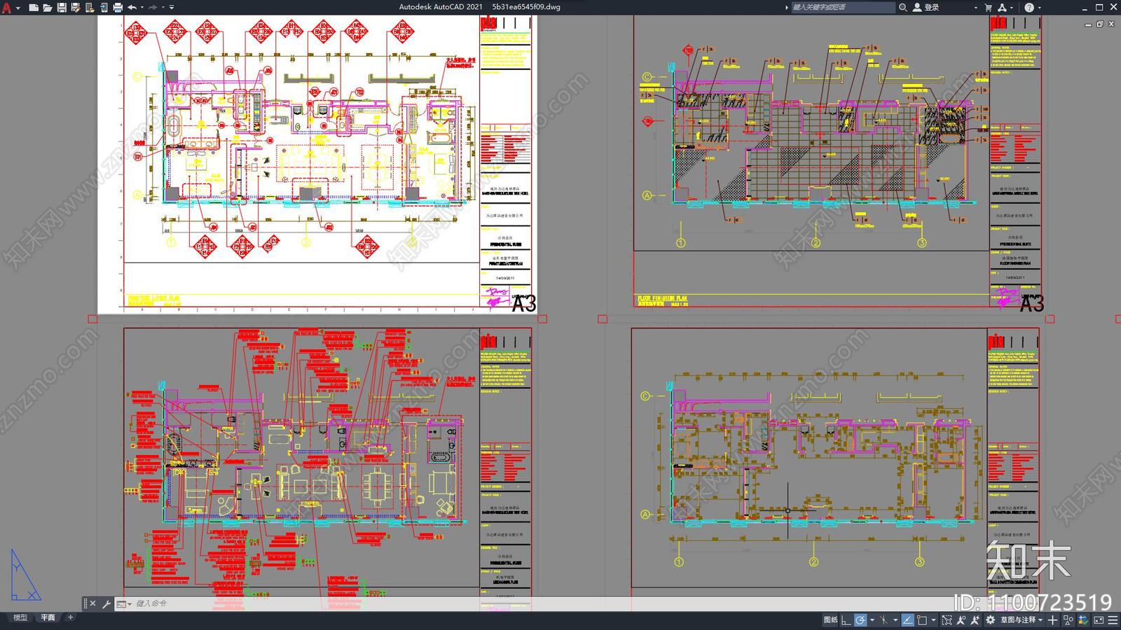Screen dimensions: 1121x630
Task: Open the Help question mark icon
Action: pos(1029,7)
